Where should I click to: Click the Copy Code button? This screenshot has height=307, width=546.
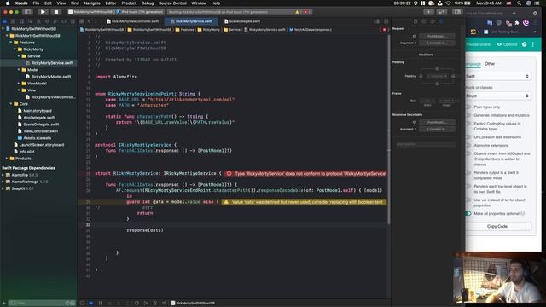[497, 226]
